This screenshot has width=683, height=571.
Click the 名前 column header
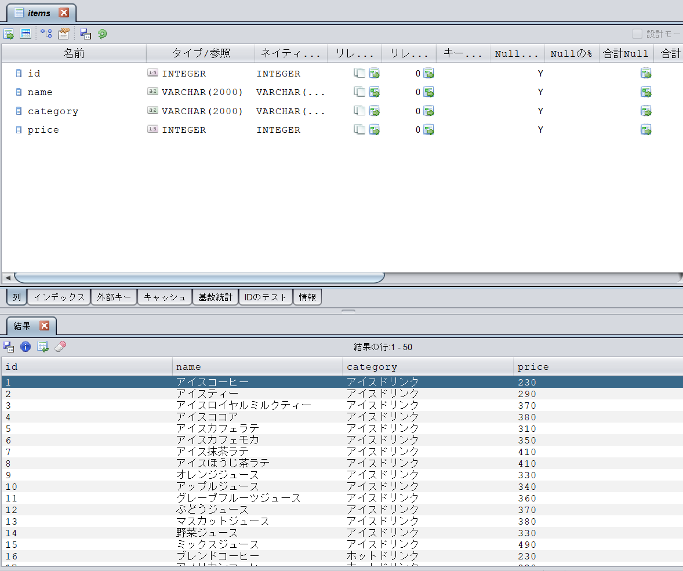(x=74, y=53)
